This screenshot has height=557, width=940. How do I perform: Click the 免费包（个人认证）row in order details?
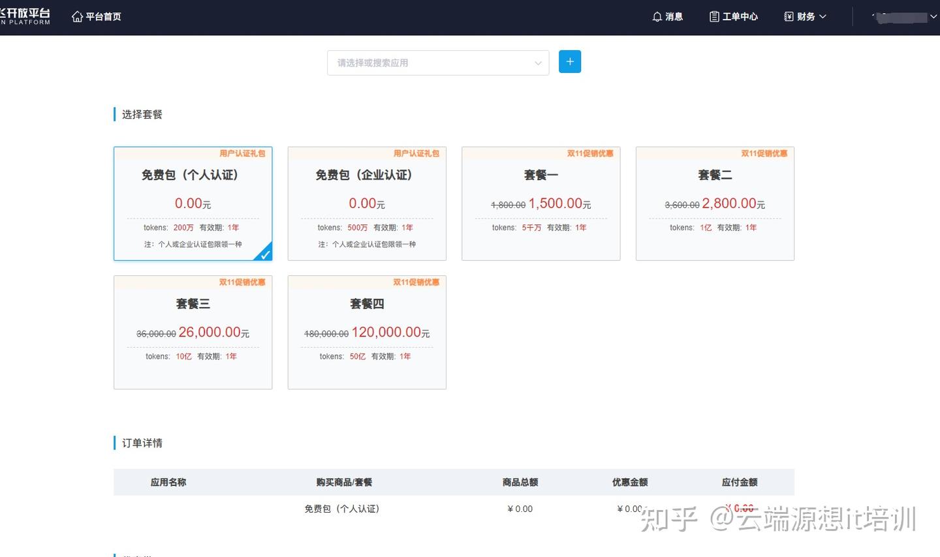tap(341, 508)
